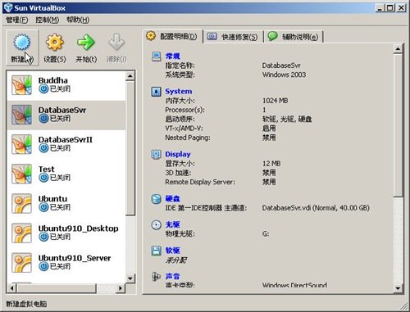
Task: Click the window resize grip in corner
Action: [404, 306]
